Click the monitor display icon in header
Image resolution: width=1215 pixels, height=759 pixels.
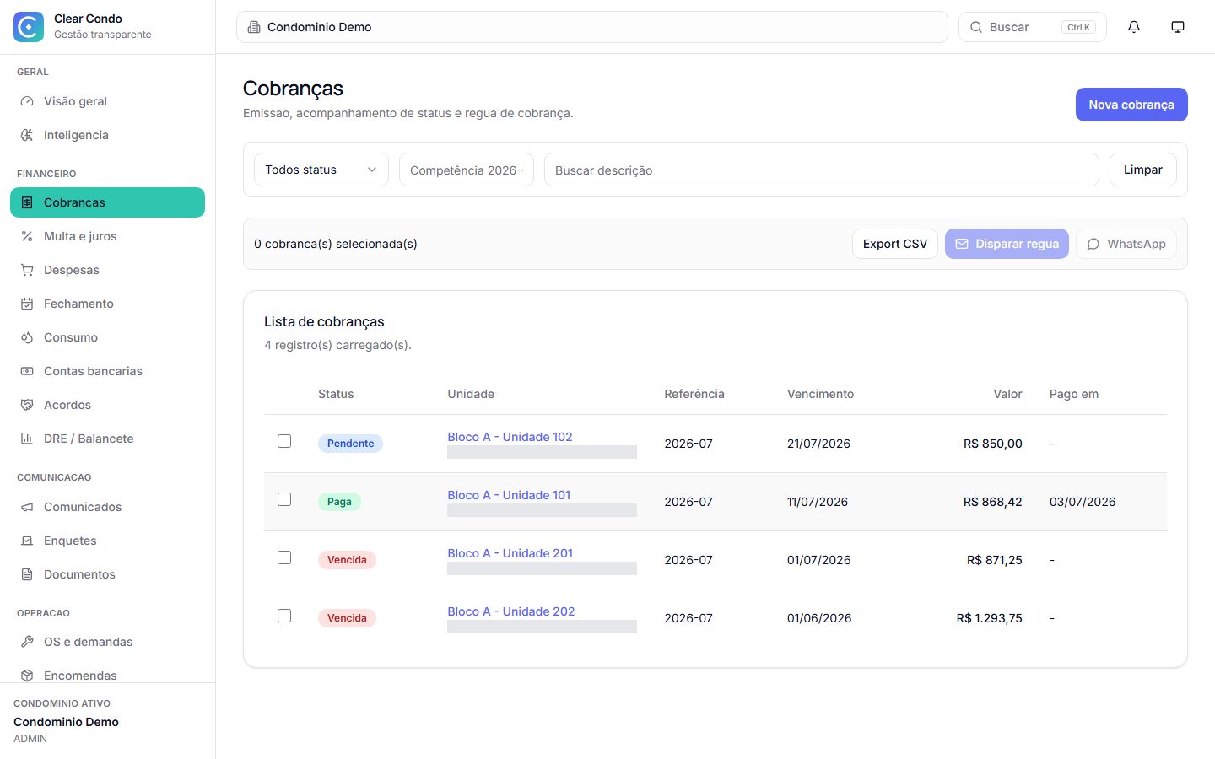click(x=1178, y=27)
